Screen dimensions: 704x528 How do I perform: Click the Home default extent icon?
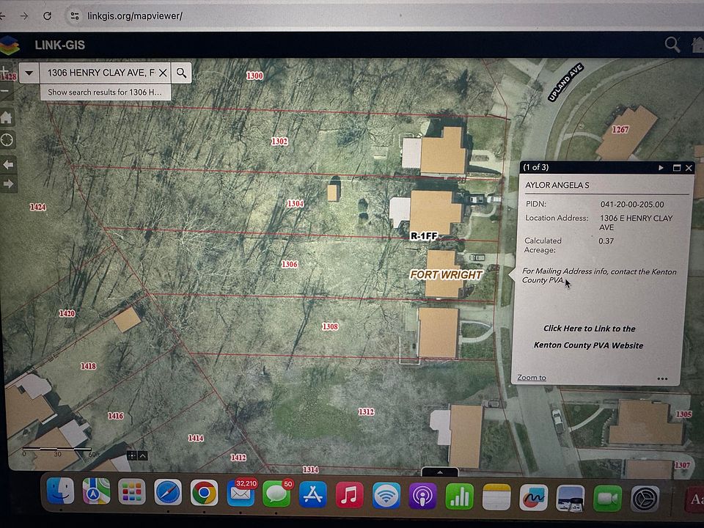[x=7, y=118]
